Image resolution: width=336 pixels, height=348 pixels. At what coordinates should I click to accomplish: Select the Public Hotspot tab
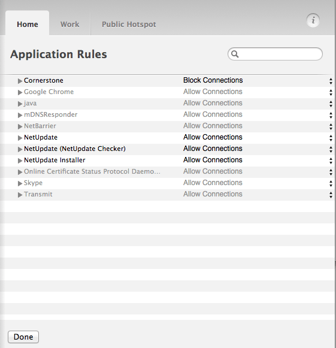[129, 24]
